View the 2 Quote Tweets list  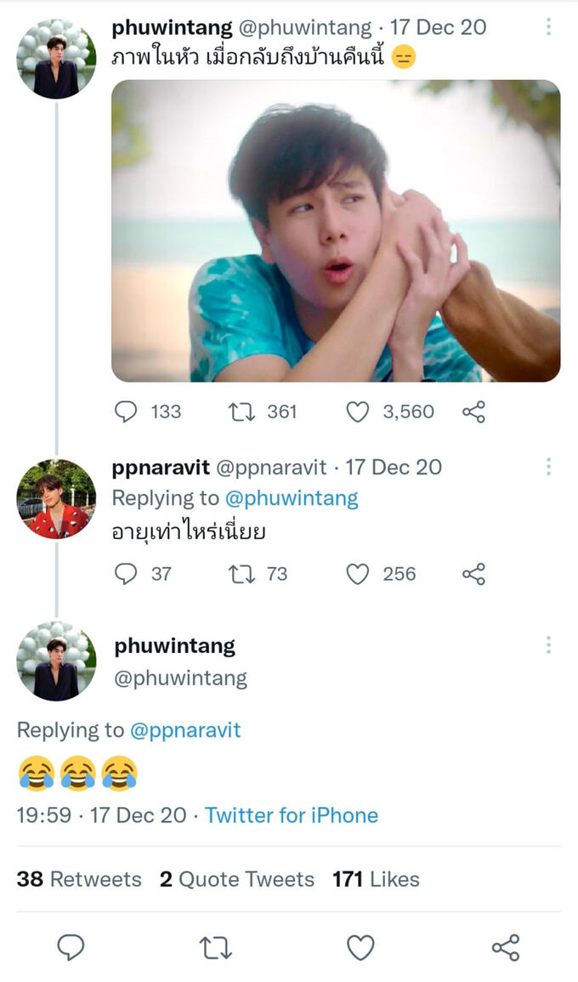237,879
